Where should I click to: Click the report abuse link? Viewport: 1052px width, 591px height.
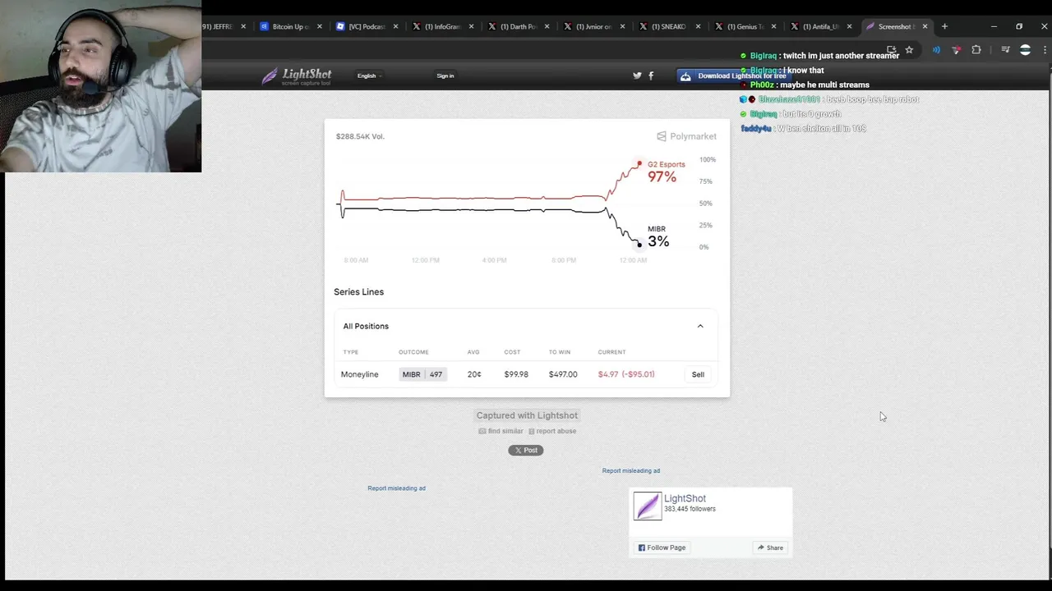[x=552, y=431]
